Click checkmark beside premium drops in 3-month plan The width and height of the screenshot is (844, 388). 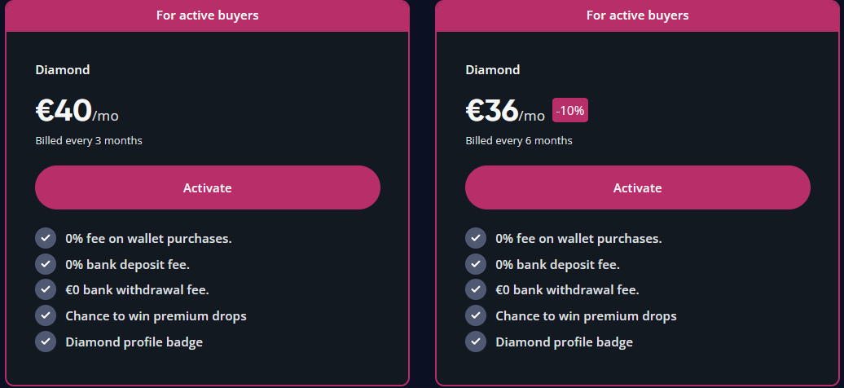pyautogui.click(x=46, y=315)
